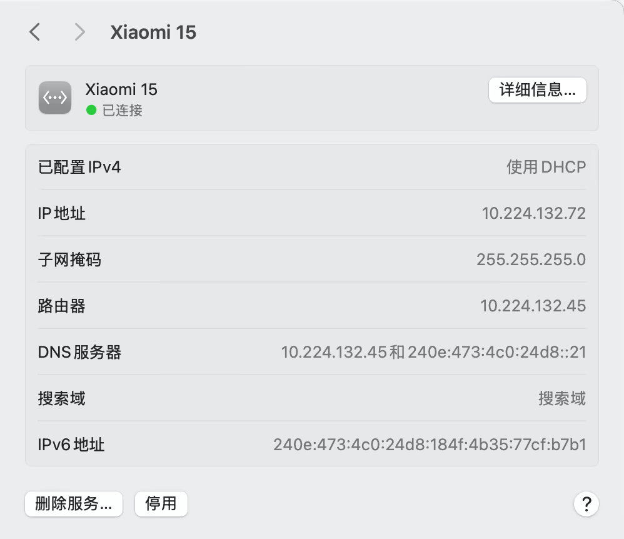624x539 pixels.
Task: Click the Xiaomi 15 network service icon
Action: pyautogui.click(x=55, y=98)
